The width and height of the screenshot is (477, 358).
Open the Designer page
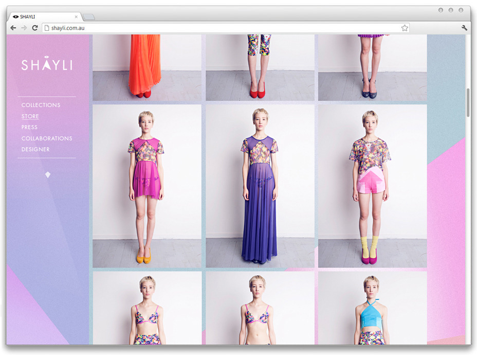point(35,150)
